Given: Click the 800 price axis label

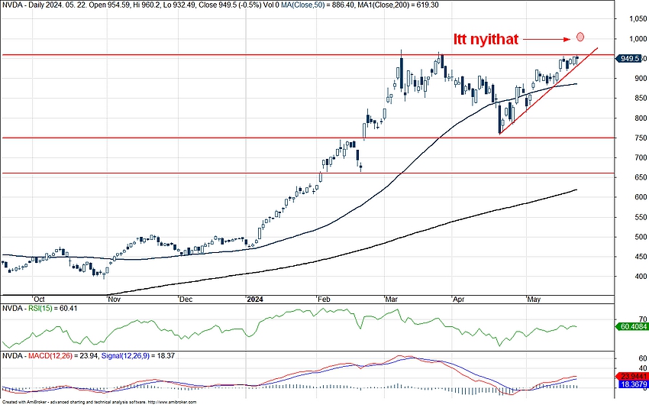Looking at the screenshot, I should click(x=641, y=118).
